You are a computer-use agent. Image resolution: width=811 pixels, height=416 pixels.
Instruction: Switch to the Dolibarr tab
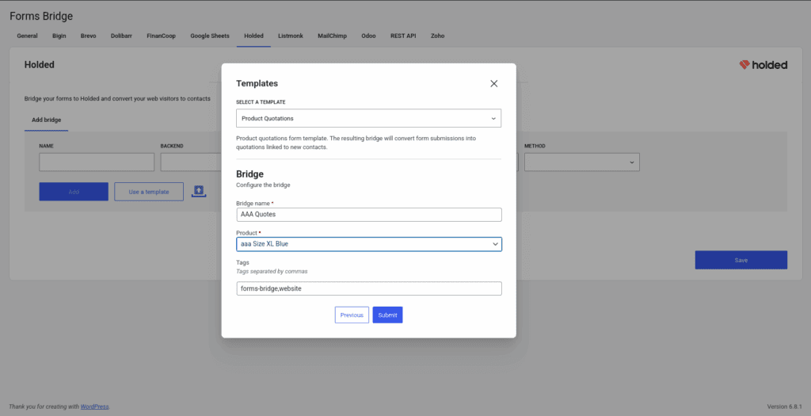tap(121, 36)
